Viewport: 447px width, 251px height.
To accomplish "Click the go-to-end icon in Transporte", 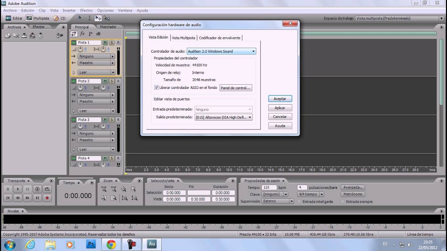I will [37, 198].
